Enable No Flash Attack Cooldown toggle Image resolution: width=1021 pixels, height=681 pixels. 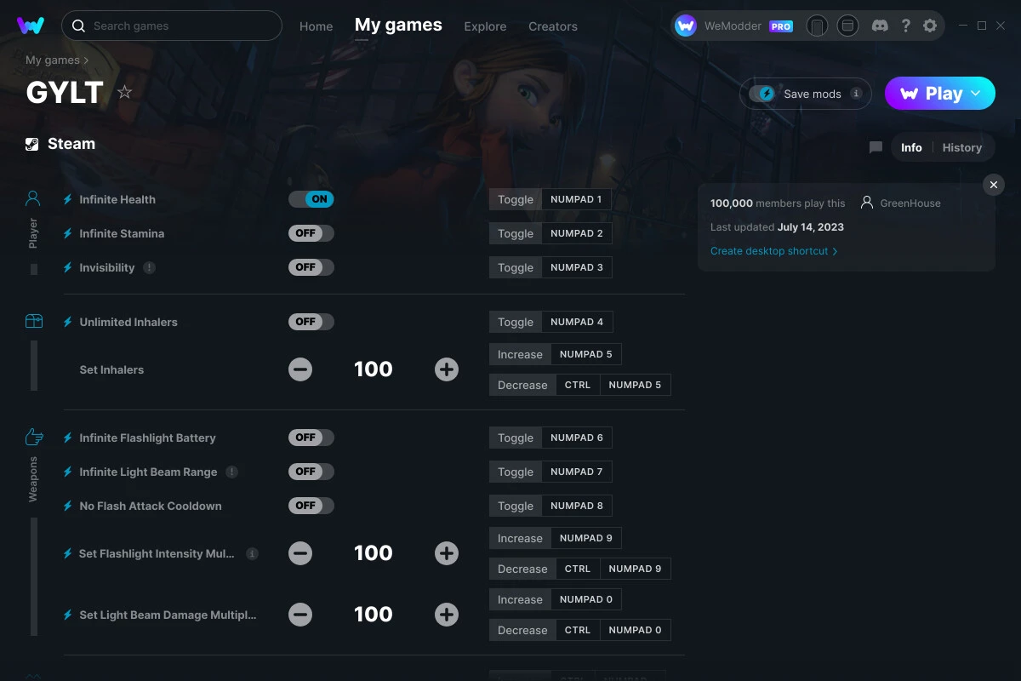click(x=311, y=506)
